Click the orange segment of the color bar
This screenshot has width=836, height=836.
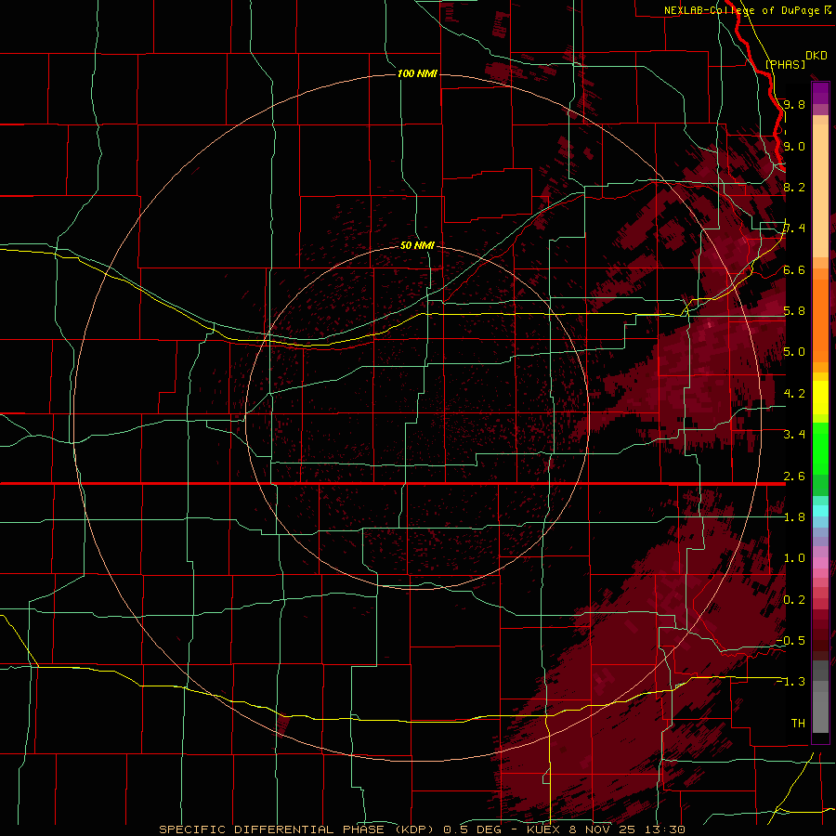820,320
